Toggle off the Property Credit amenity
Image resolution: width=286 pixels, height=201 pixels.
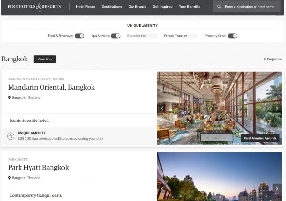click(x=233, y=36)
